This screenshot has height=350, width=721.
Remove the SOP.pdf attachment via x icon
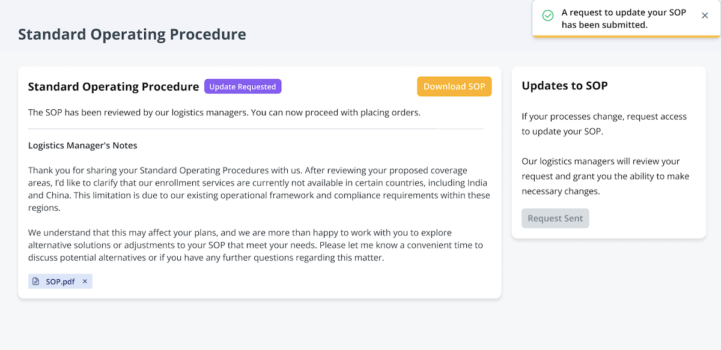[85, 282]
